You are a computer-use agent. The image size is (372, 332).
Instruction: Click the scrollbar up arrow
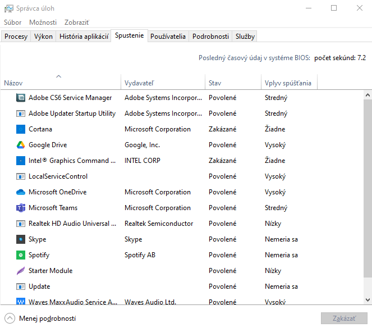pyautogui.click(x=368, y=95)
